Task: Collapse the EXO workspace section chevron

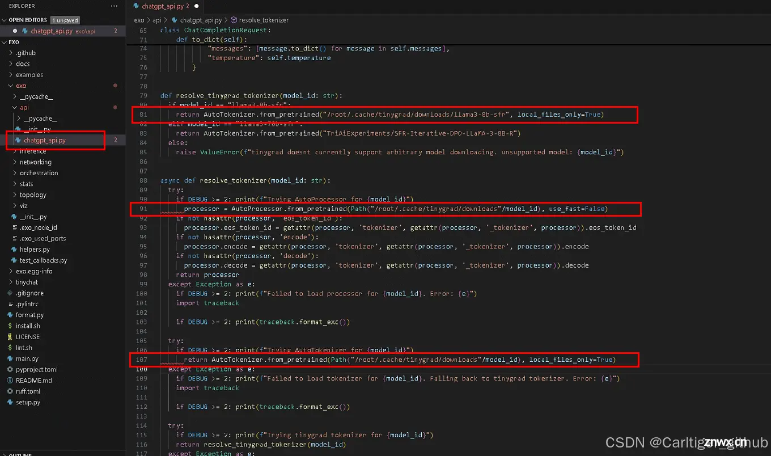Action: point(5,42)
